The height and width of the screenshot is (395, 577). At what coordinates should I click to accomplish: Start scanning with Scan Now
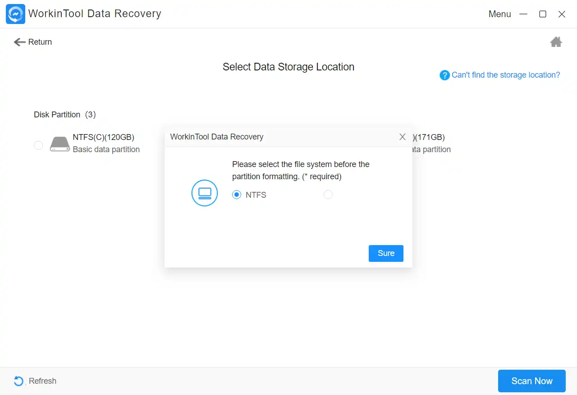click(x=532, y=381)
